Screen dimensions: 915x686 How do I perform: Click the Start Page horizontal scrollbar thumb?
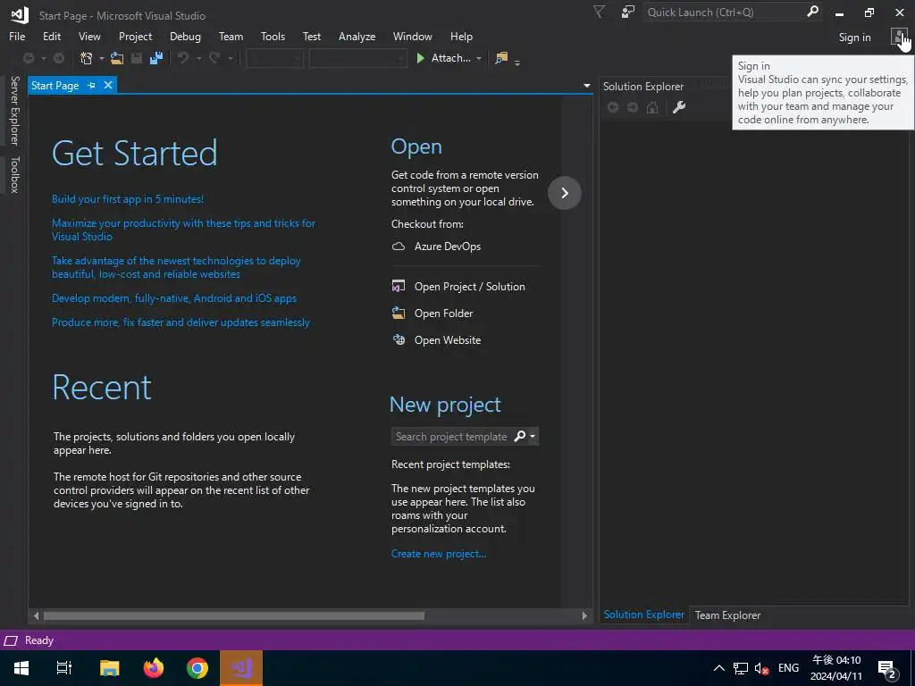pos(233,615)
